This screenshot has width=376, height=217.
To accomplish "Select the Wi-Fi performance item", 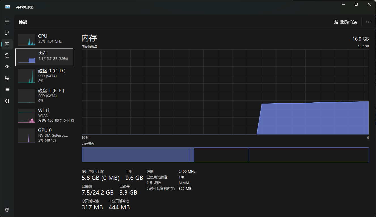I will coord(44,115).
